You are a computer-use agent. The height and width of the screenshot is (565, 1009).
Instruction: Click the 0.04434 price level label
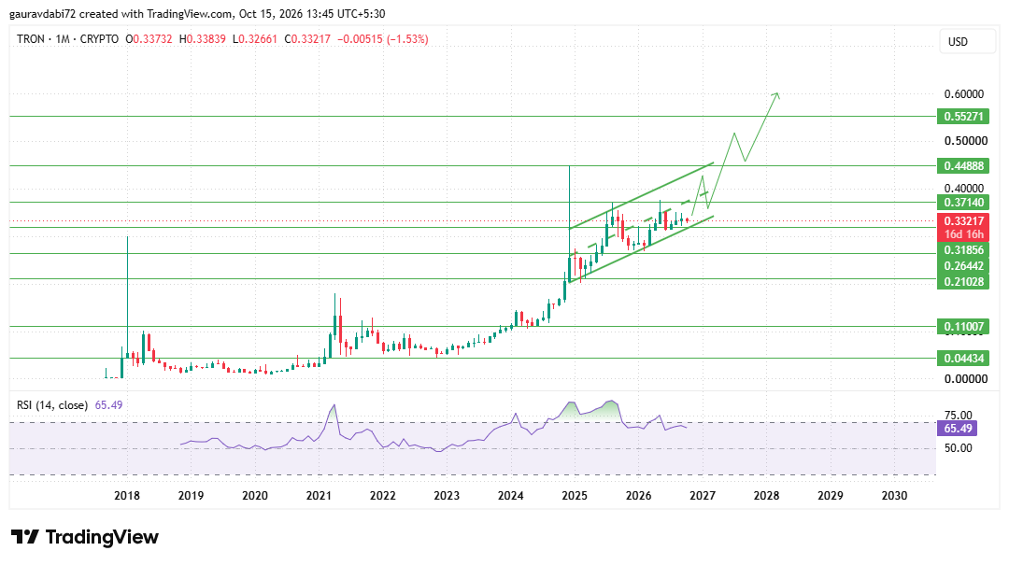click(962, 358)
